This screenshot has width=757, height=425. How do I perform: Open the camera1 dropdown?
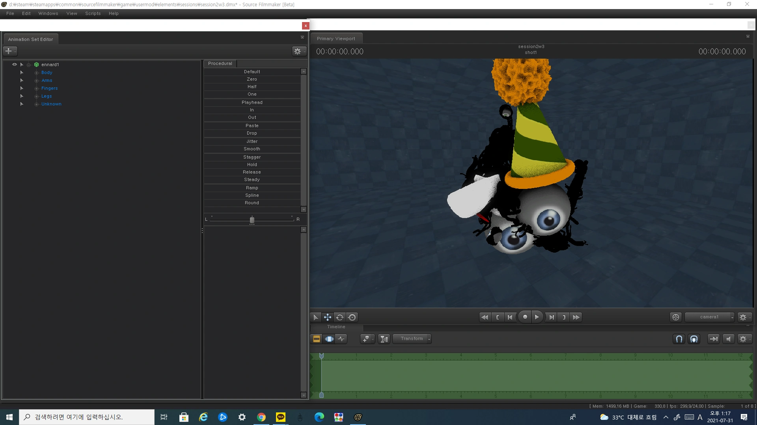[x=709, y=317]
